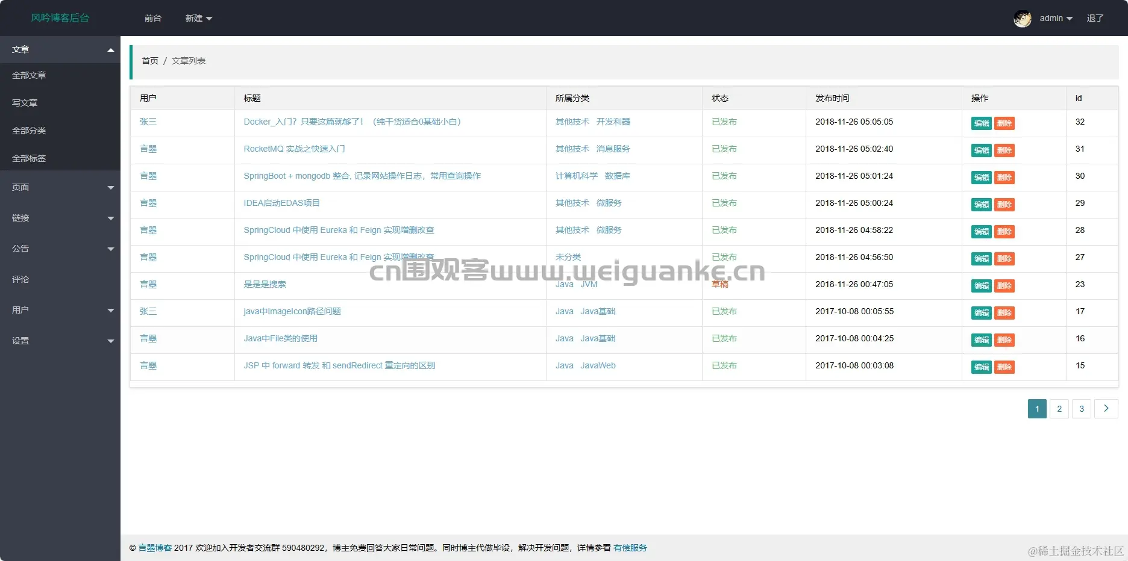Edit the IDEA启动EDAS项目 article
Image resolution: width=1128 pixels, height=561 pixels.
tap(982, 205)
